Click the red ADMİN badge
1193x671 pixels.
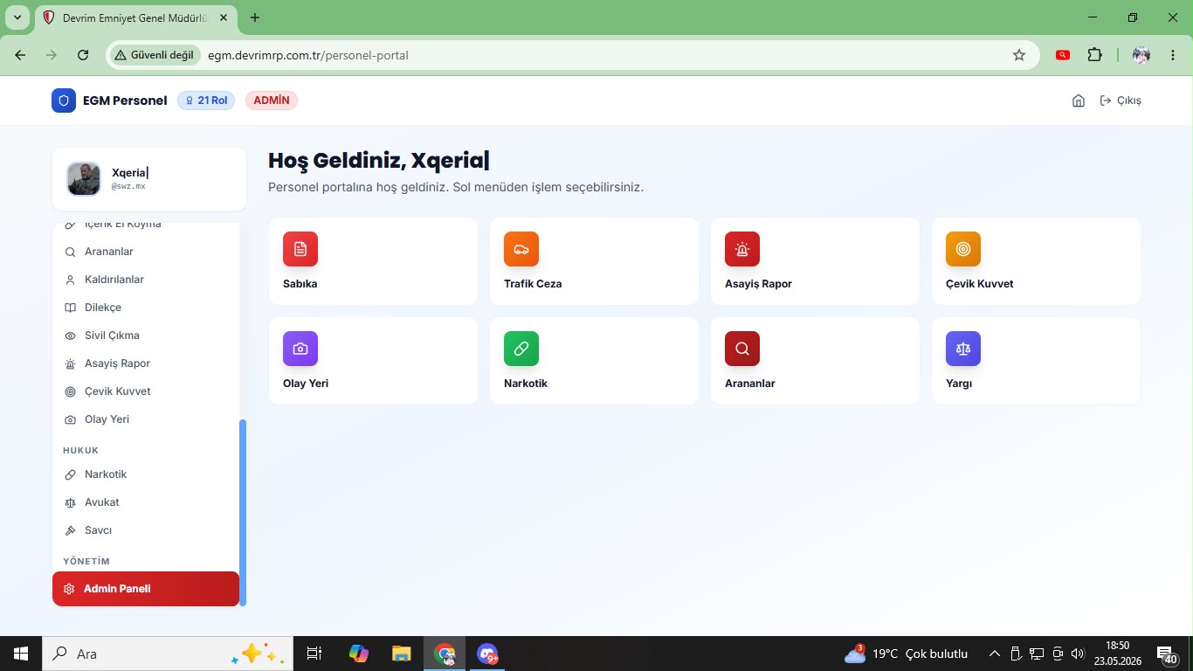272,100
